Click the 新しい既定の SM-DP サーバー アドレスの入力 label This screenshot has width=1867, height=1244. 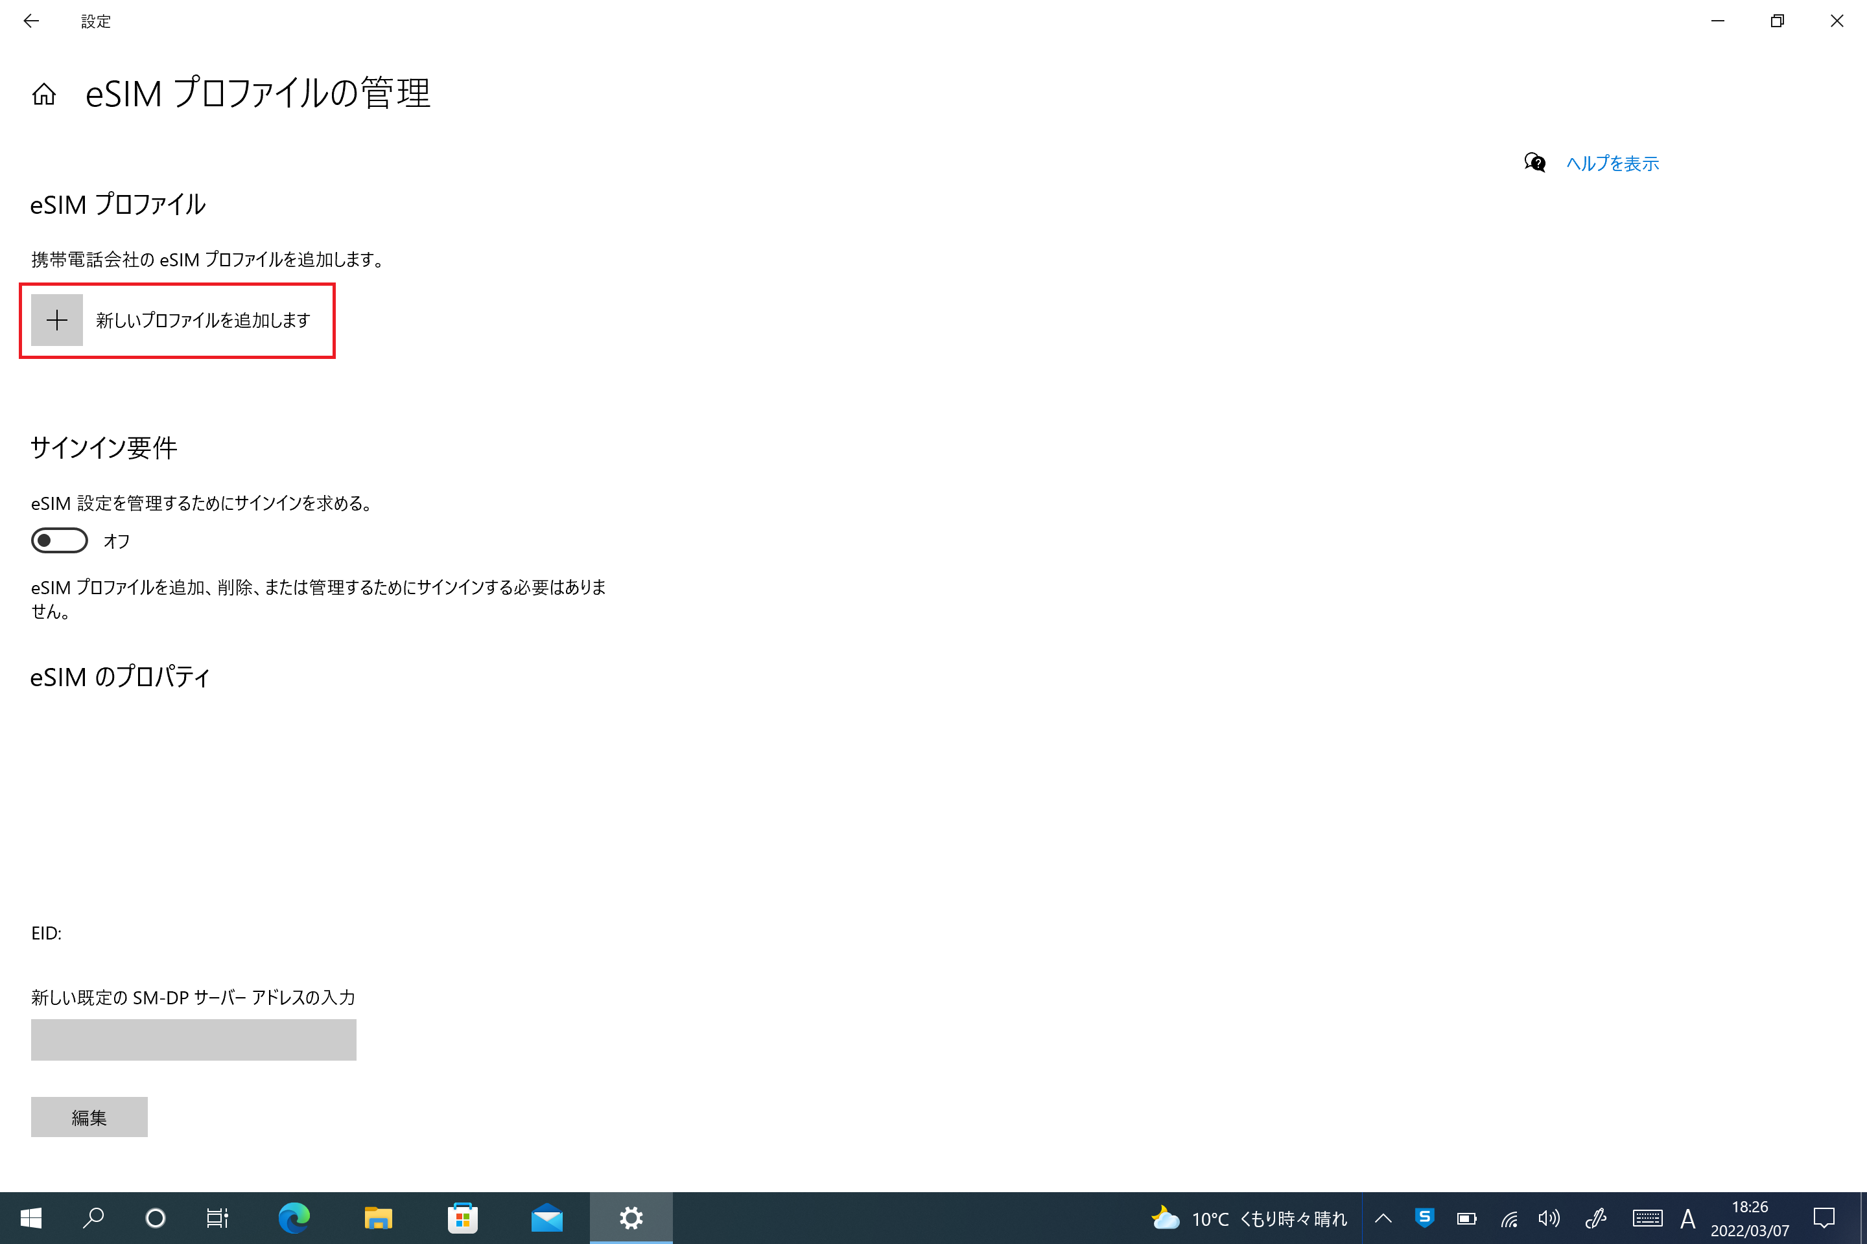pyautogui.click(x=194, y=997)
